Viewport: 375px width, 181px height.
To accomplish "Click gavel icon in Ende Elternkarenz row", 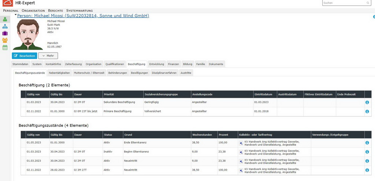I will (241, 143).
